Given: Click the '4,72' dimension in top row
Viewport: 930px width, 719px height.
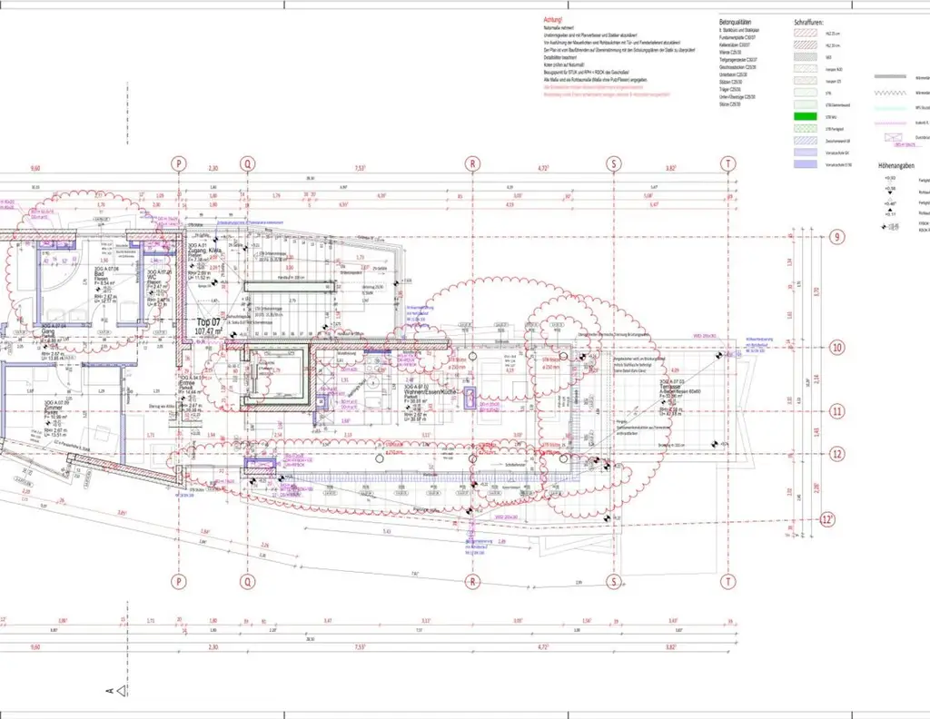Looking at the screenshot, I should [x=543, y=168].
